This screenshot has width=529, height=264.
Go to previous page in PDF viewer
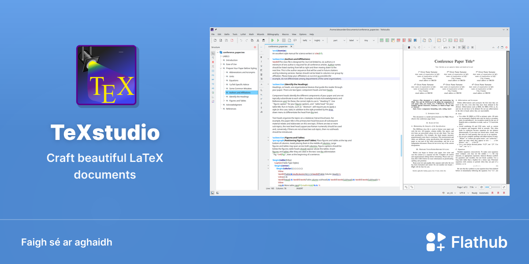(x=439, y=48)
